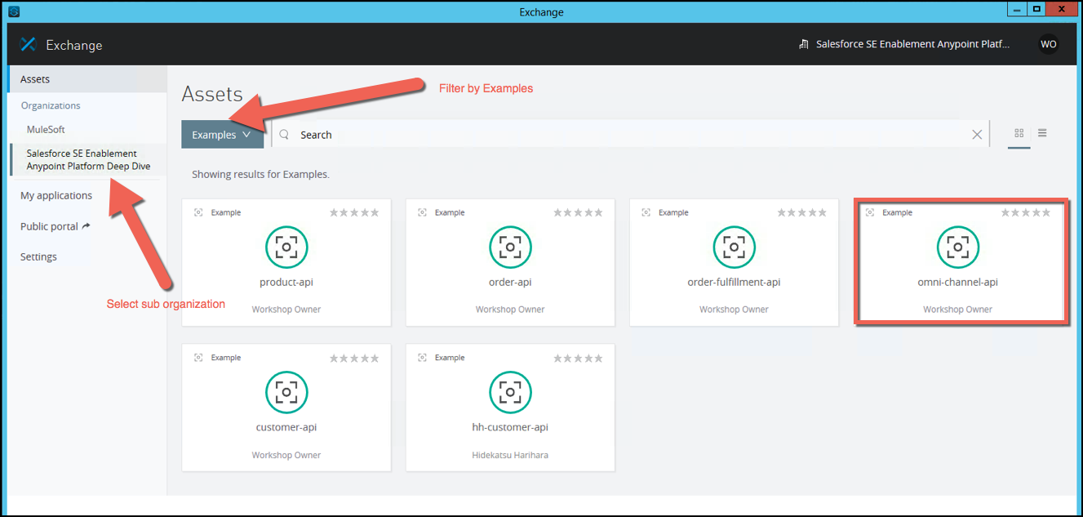Switch to grid view layout
Viewport: 1083px width, 517px height.
1019,134
